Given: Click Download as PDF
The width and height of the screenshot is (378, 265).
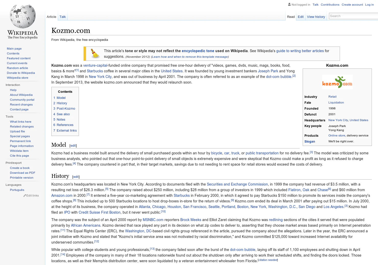Looking at the screenshot, I should click(22, 173).
